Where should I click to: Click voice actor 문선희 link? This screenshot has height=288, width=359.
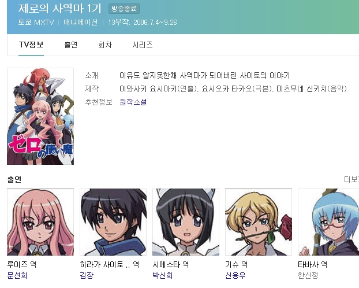17,275
